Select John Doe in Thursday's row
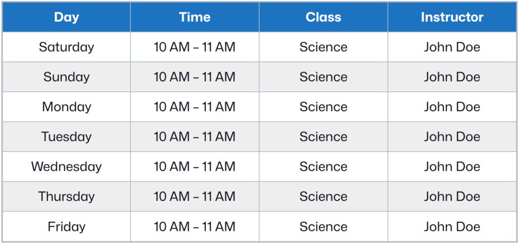Viewport: 519px width, 244px height. point(452,196)
